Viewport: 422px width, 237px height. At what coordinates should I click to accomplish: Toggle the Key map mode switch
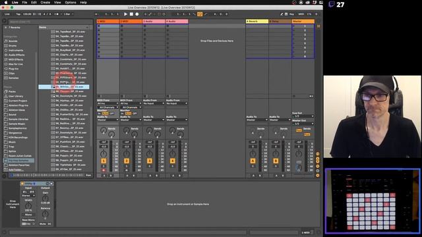point(291,14)
